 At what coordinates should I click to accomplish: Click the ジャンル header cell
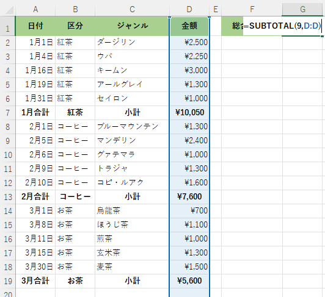point(132,26)
